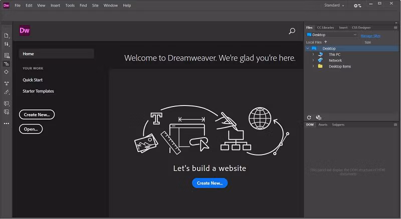Expand the This PC node
Image resolution: width=401 pixels, height=219 pixels.
pyautogui.click(x=313, y=54)
